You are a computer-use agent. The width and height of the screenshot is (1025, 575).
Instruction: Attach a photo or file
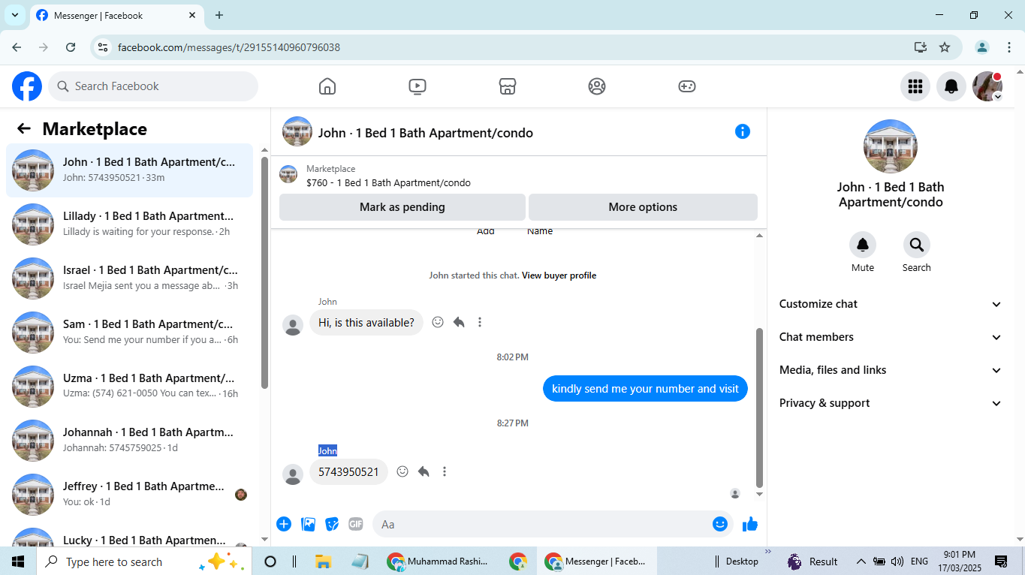308,524
